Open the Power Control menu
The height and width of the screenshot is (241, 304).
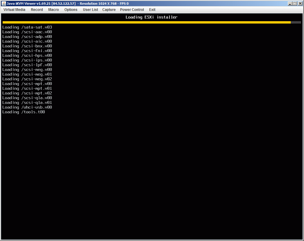(132, 10)
